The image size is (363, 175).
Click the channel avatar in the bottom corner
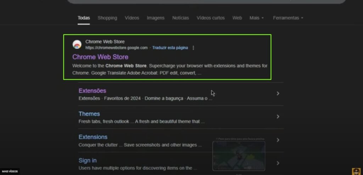356,171
